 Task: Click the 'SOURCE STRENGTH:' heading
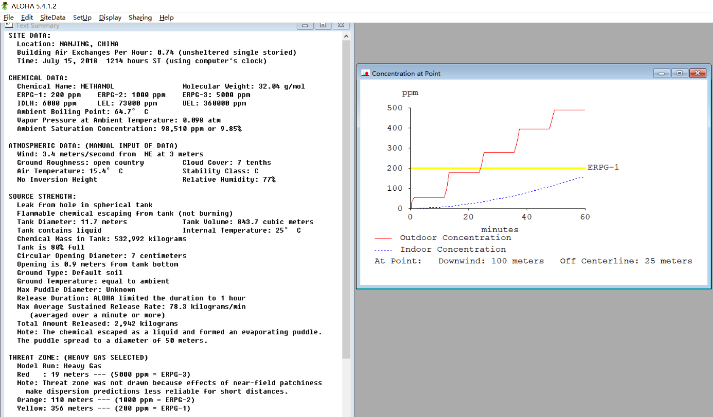(42, 197)
